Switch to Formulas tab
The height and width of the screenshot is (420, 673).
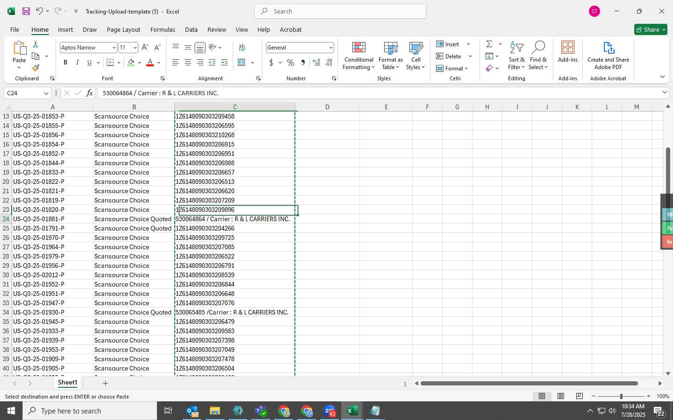[163, 29]
